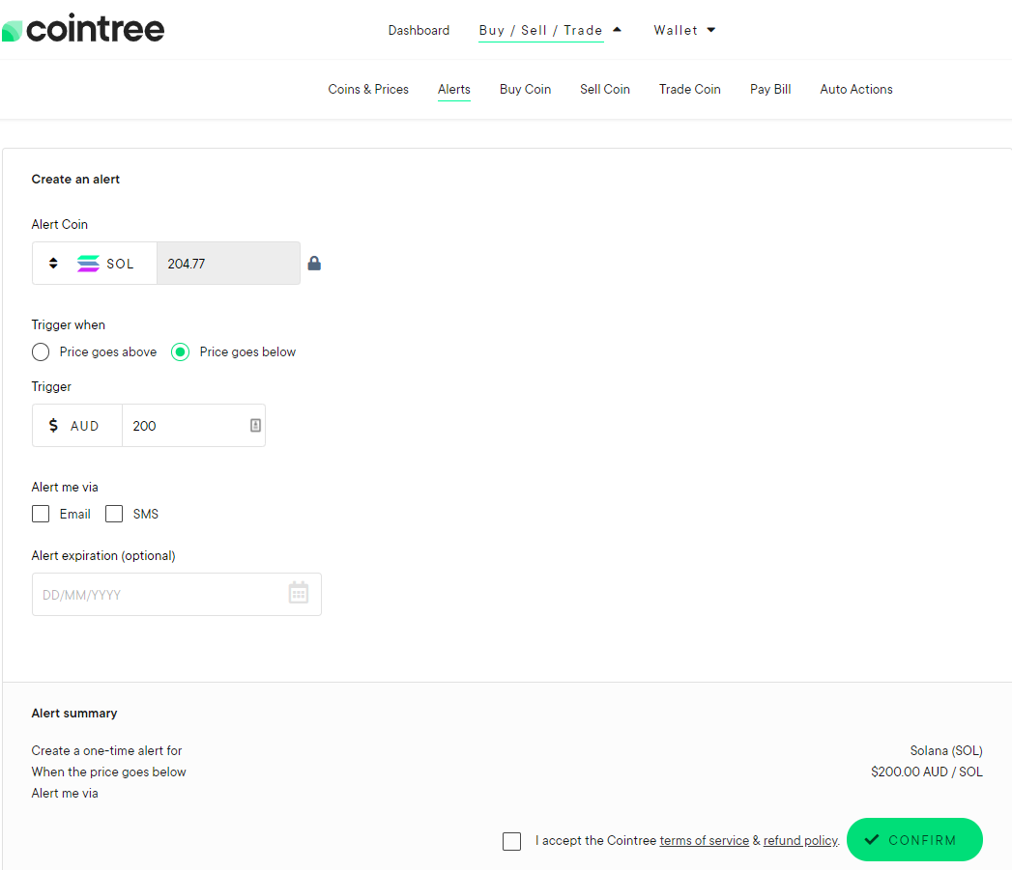Viewport: 1012px width, 870px height.
Task: Click the '$200.00 AUD / SOL' summary value
Action: (927, 772)
